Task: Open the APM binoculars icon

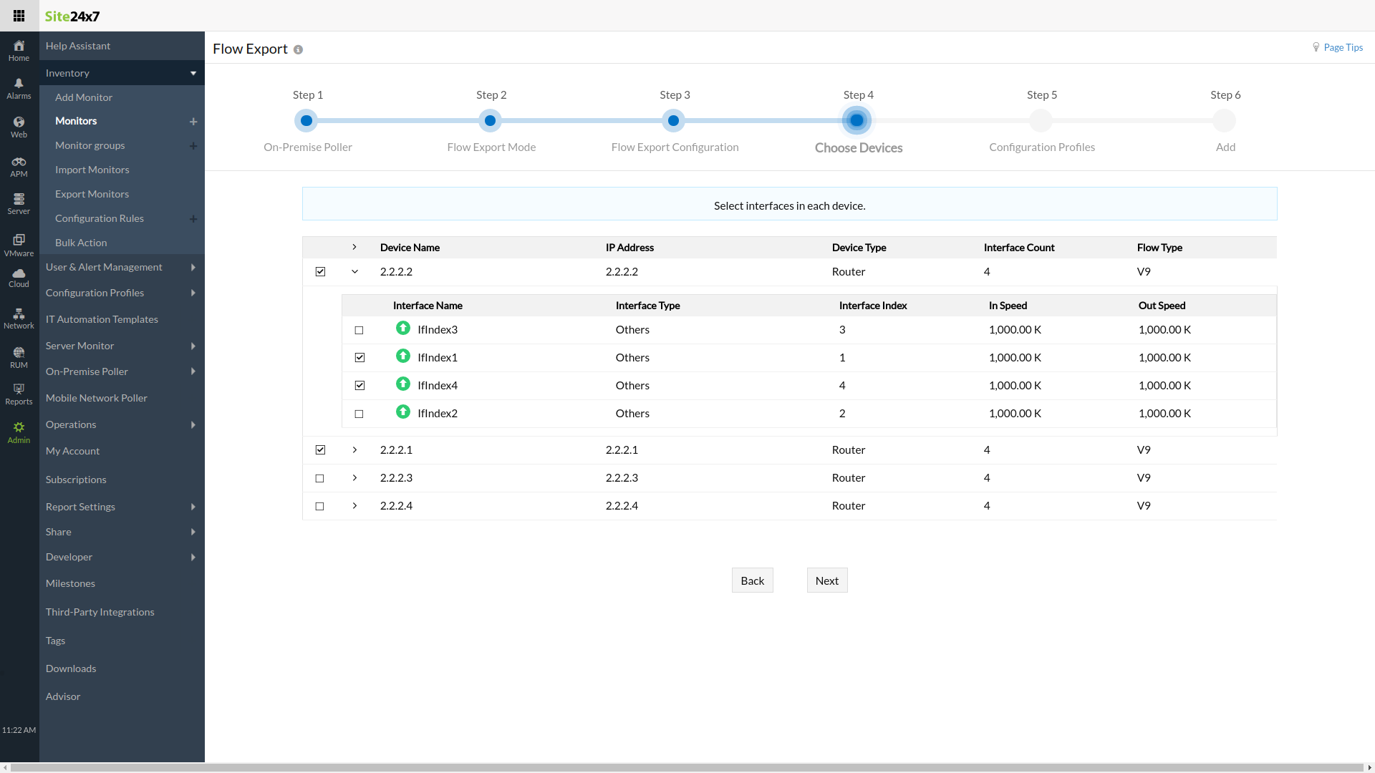Action: coord(19,166)
